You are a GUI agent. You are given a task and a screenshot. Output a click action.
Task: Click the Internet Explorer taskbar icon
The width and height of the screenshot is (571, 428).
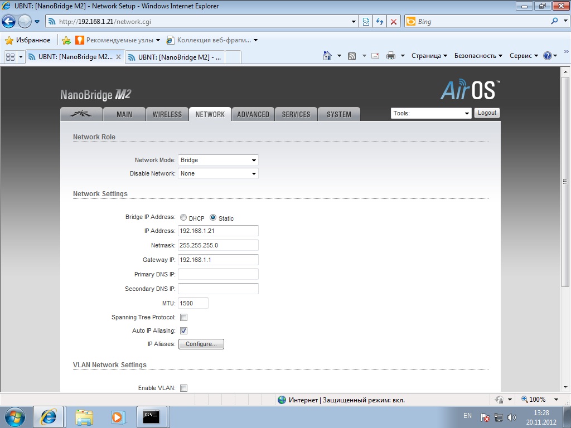pyautogui.click(x=49, y=417)
